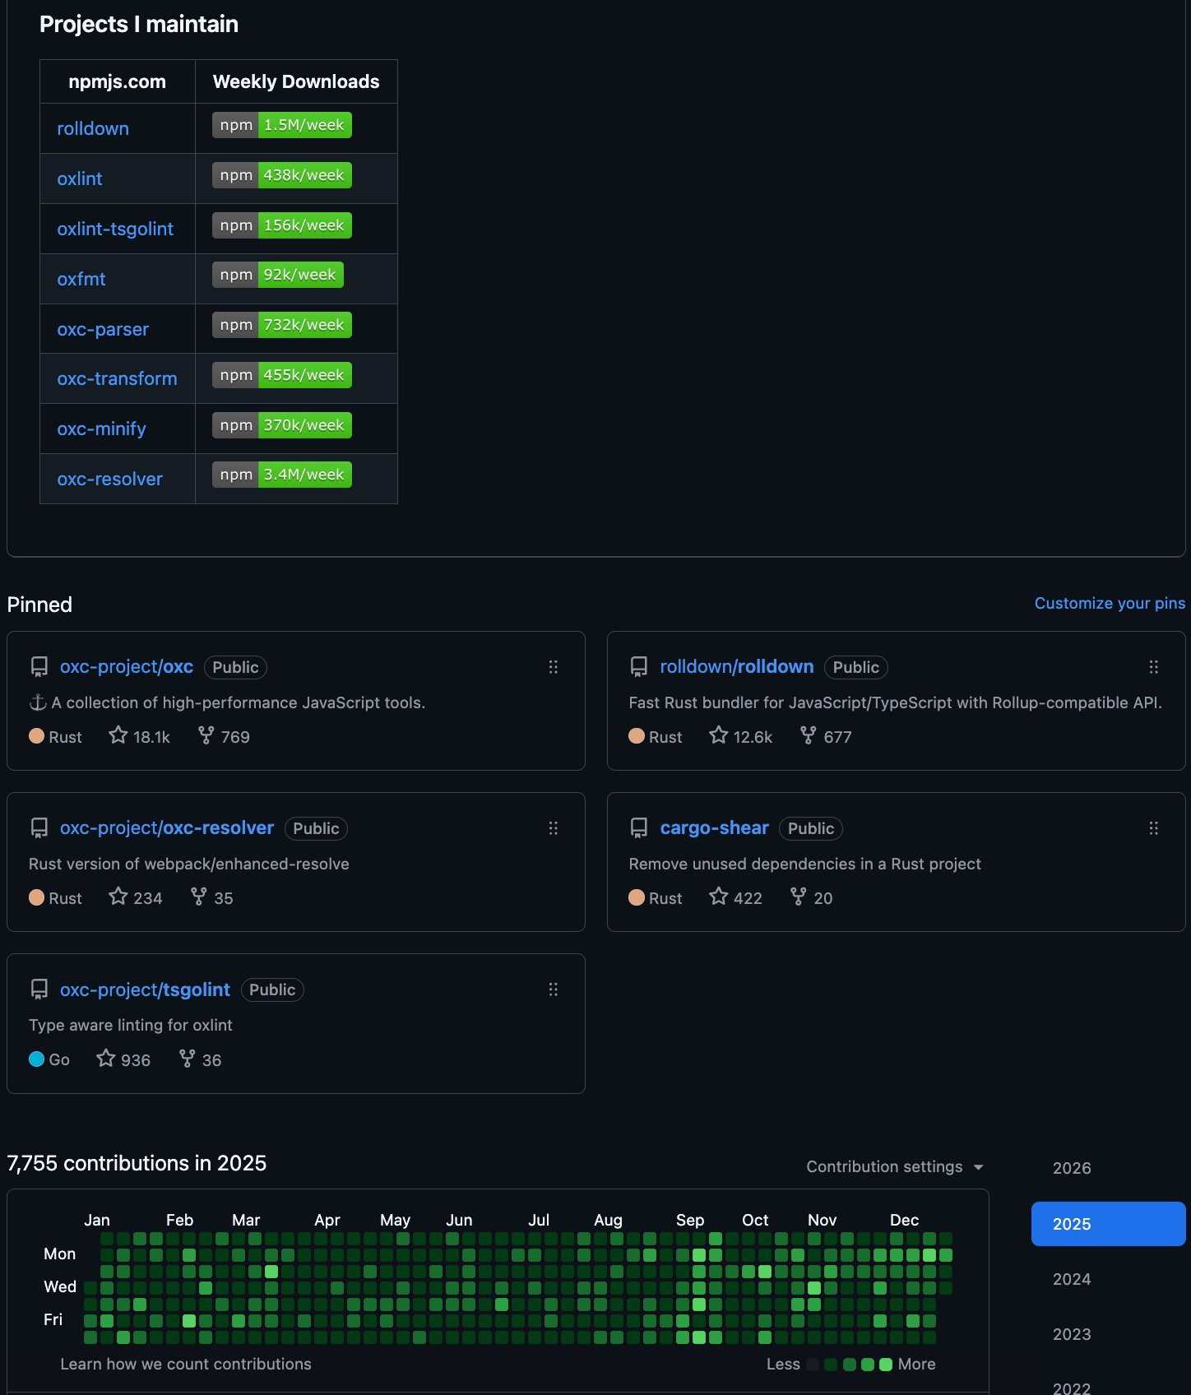Switch to 2026 contributions year
This screenshot has height=1395, width=1191.
coord(1071,1168)
